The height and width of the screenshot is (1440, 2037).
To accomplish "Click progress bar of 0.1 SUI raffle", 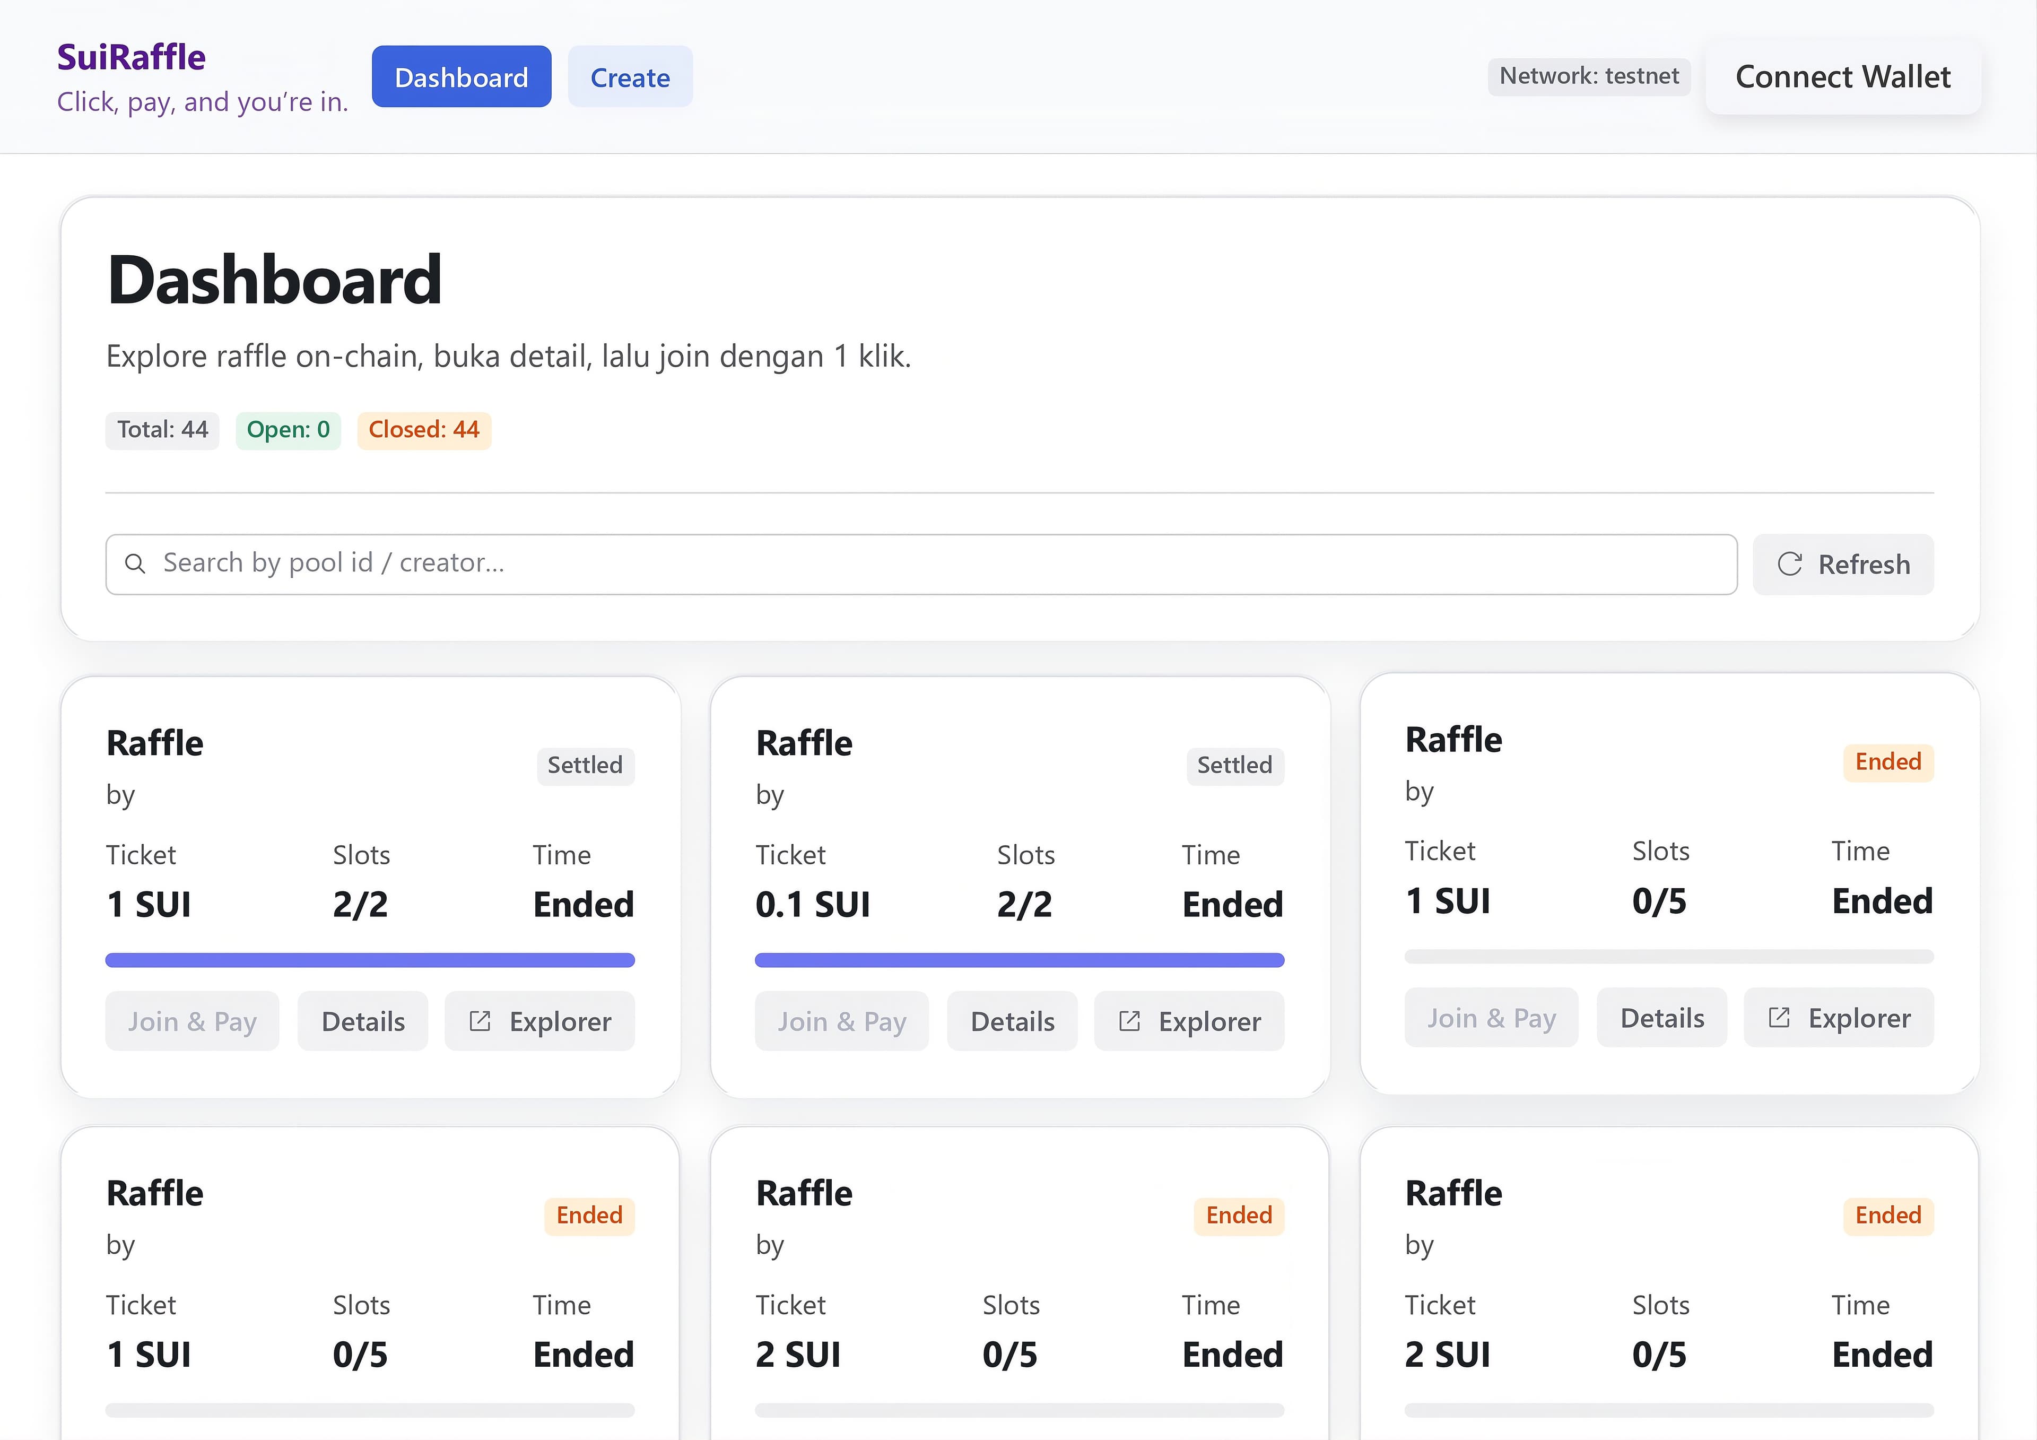I will [1020, 960].
